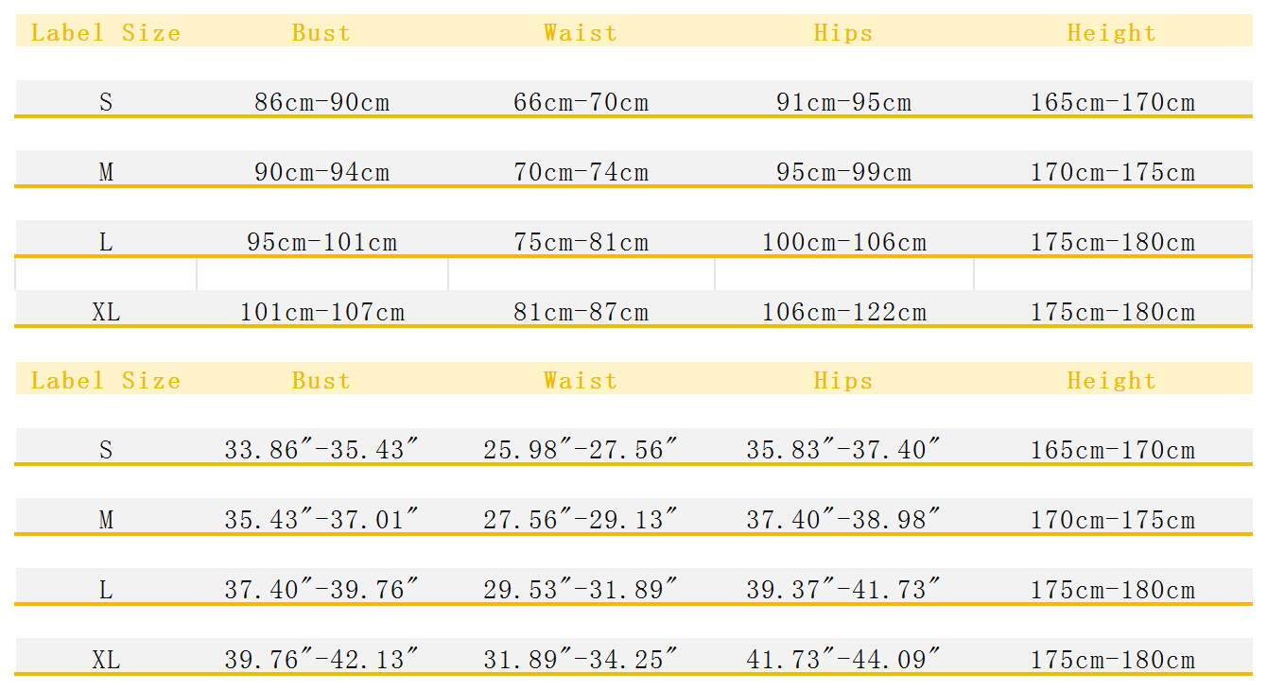Viewport: 1267px width, 690px height.
Task: Click the 100cm-106cm hips cell
Action: pyautogui.click(x=843, y=242)
